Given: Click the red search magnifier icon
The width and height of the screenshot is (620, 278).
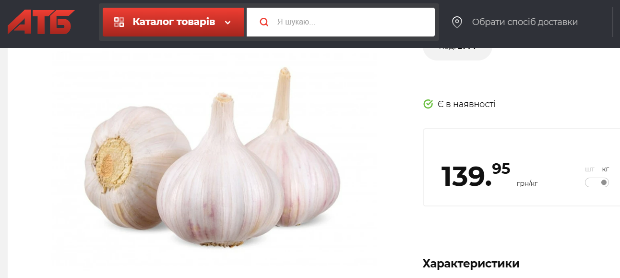Looking at the screenshot, I should pos(264,22).
